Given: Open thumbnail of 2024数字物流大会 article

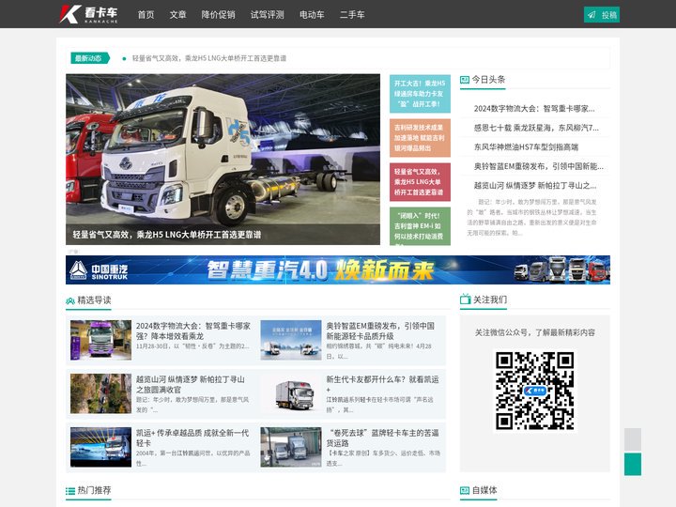Looking at the screenshot, I should 100,340.
